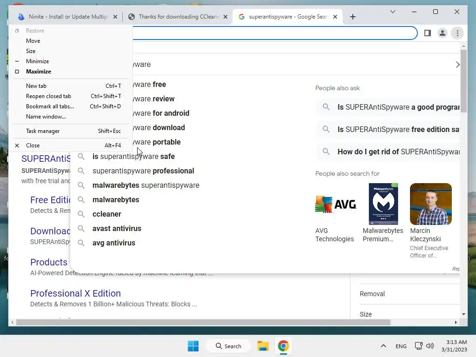Open 'Is SUPERAntiSpyware a good program' question
Viewport: 476px width, 357px height.
coord(388,107)
